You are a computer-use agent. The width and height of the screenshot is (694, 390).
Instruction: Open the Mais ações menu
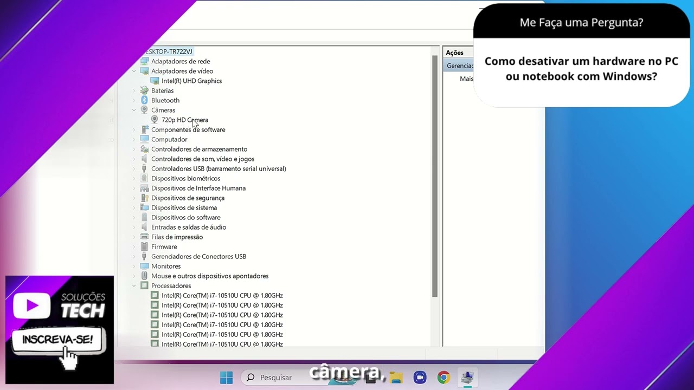tap(466, 79)
